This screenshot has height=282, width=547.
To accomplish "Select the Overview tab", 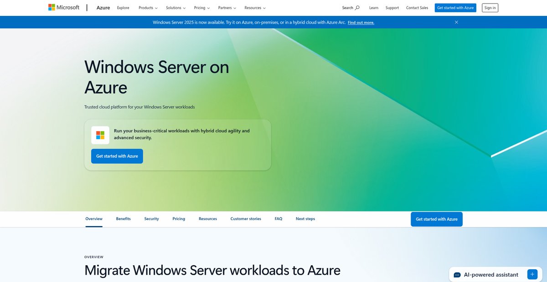I will pyautogui.click(x=94, y=219).
